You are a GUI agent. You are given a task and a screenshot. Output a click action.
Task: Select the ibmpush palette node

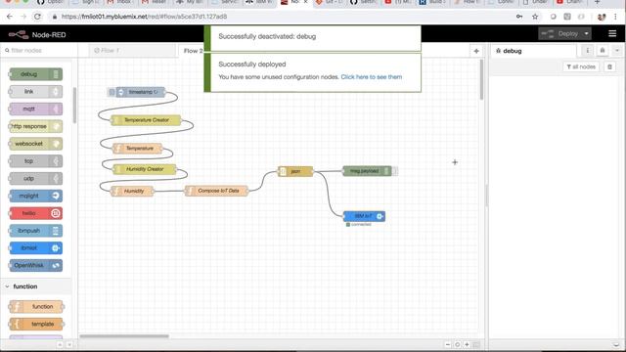click(x=35, y=231)
